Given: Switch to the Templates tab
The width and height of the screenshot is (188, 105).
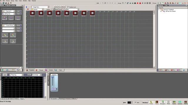Looking at the screenshot, I should (31, 70).
